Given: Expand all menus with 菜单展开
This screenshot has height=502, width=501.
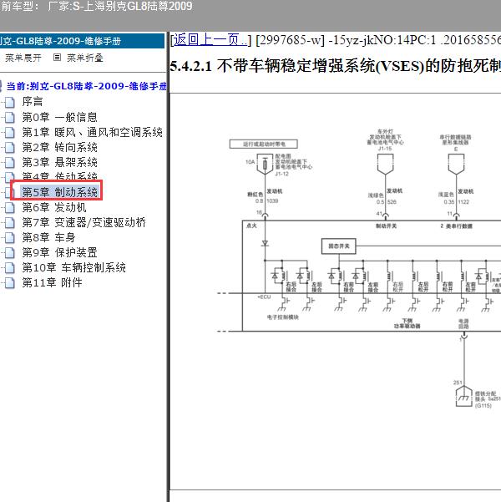Looking at the screenshot, I should tap(23, 58).
